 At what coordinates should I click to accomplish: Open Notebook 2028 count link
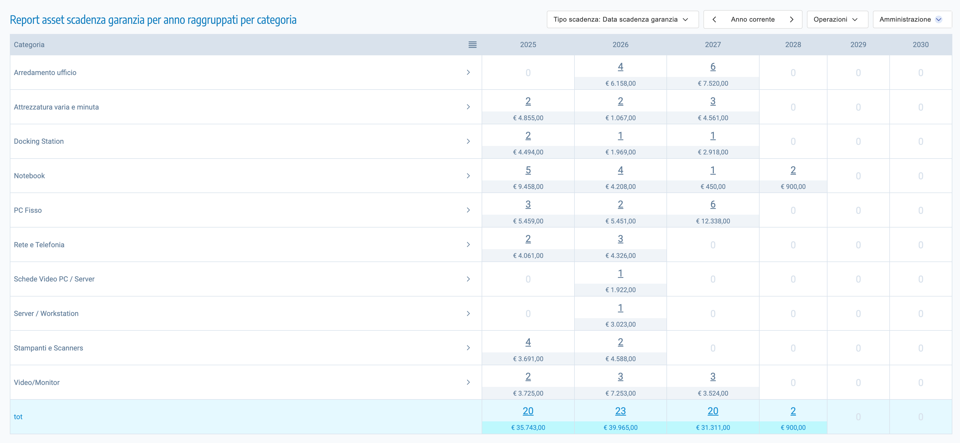[x=793, y=170]
